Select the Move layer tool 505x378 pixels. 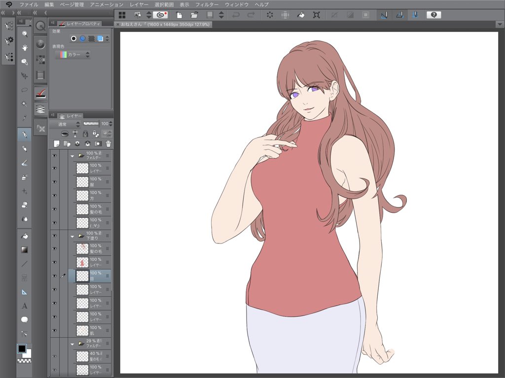point(25,76)
